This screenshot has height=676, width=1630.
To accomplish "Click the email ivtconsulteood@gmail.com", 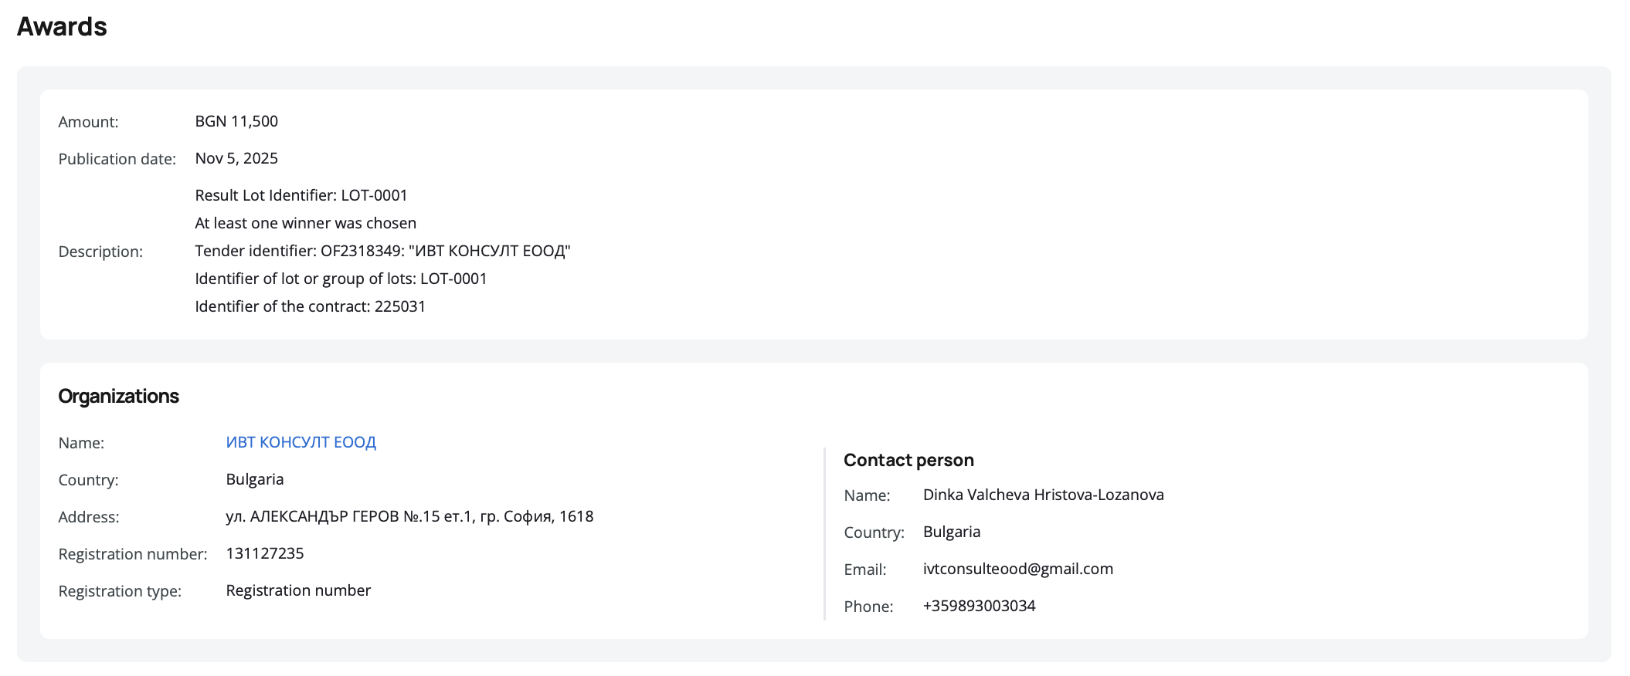I will pos(1017,569).
